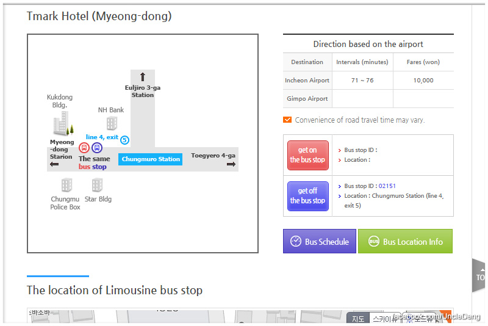The image size is (488, 326).
Task: Select the 지도 map view tab
Action: 358,319
